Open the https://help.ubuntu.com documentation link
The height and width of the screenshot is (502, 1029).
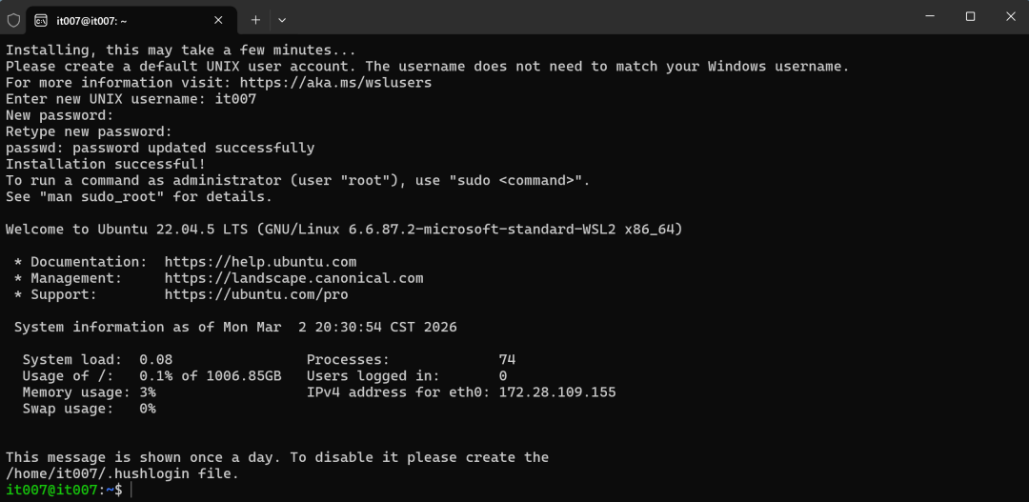coord(260,262)
